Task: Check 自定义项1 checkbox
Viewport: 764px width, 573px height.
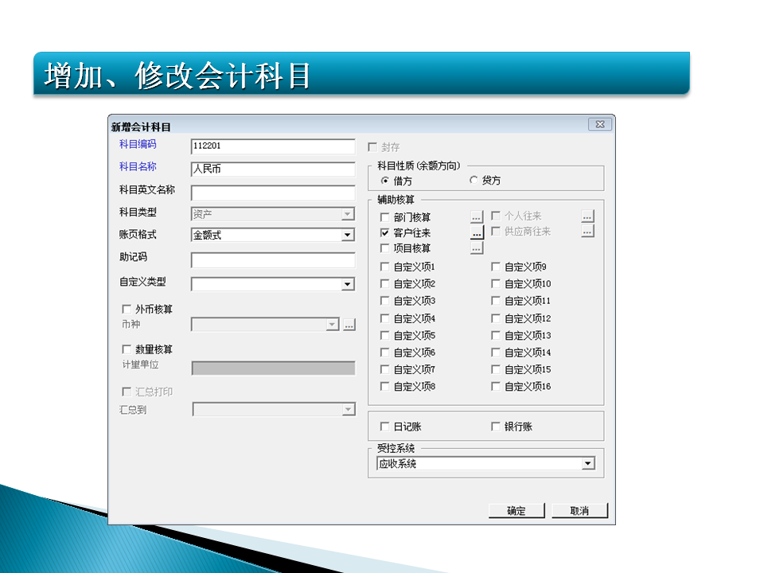Action: [384, 267]
